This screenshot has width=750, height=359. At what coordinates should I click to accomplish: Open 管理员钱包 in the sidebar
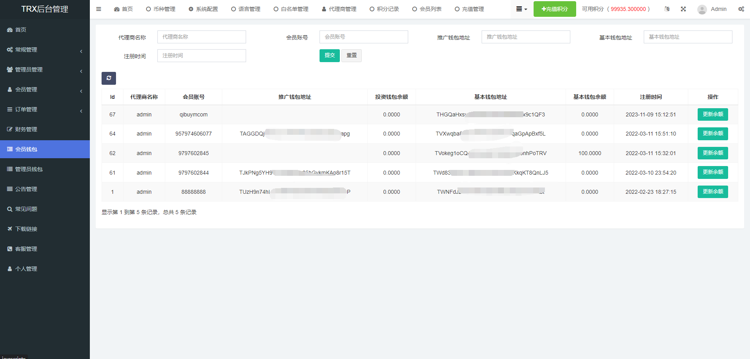click(x=45, y=169)
